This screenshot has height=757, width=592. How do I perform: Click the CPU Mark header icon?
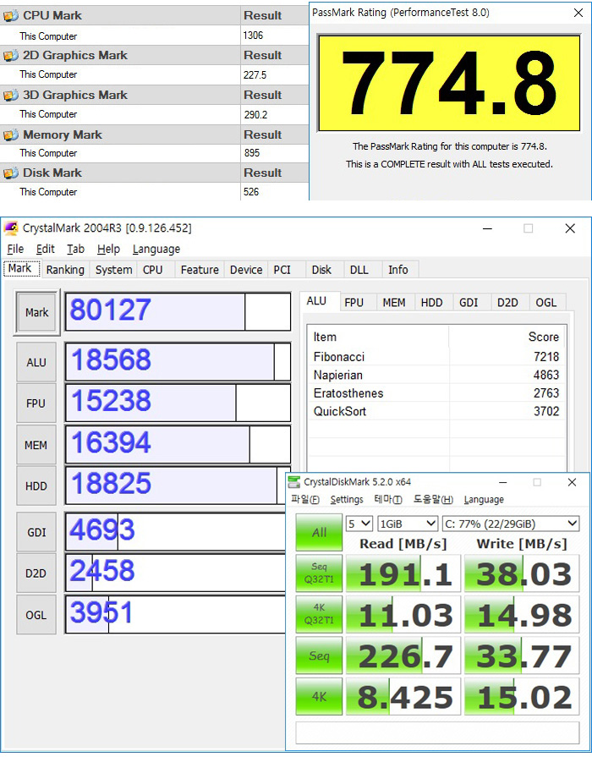click(x=11, y=16)
